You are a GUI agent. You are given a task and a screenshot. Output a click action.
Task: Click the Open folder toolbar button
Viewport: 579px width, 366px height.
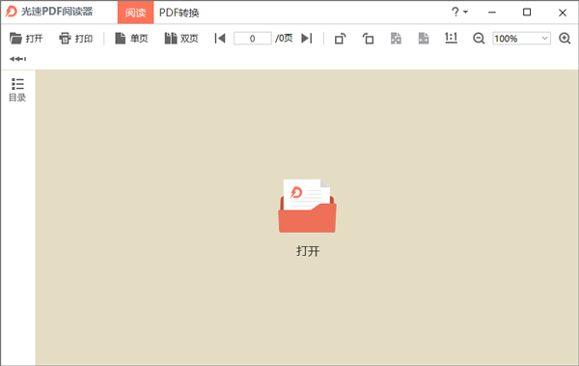[26, 38]
